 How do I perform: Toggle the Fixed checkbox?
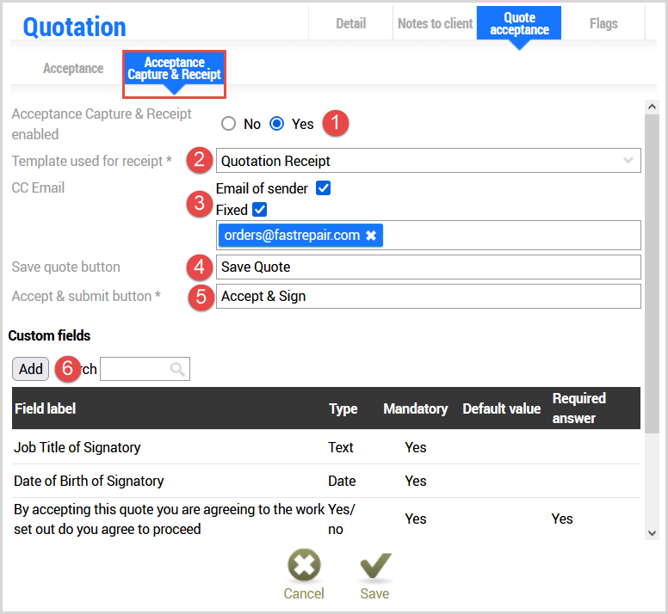260,210
